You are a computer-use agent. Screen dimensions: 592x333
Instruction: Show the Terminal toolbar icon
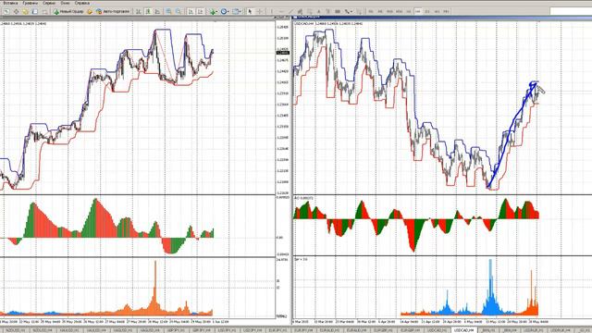pyautogui.click(x=35, y=12)
